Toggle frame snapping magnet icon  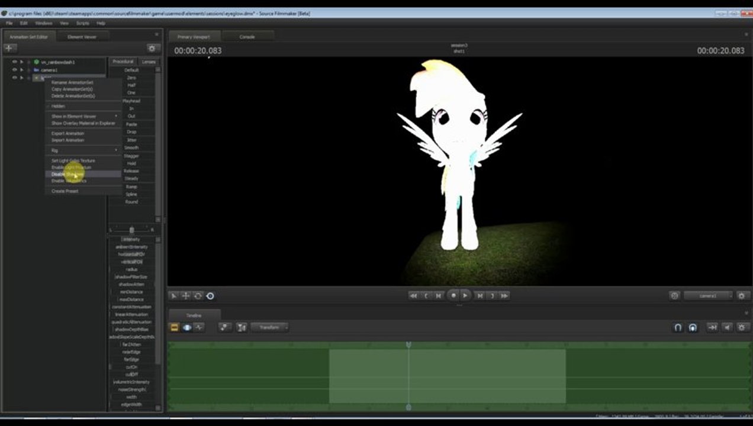(x=693, y=328)
